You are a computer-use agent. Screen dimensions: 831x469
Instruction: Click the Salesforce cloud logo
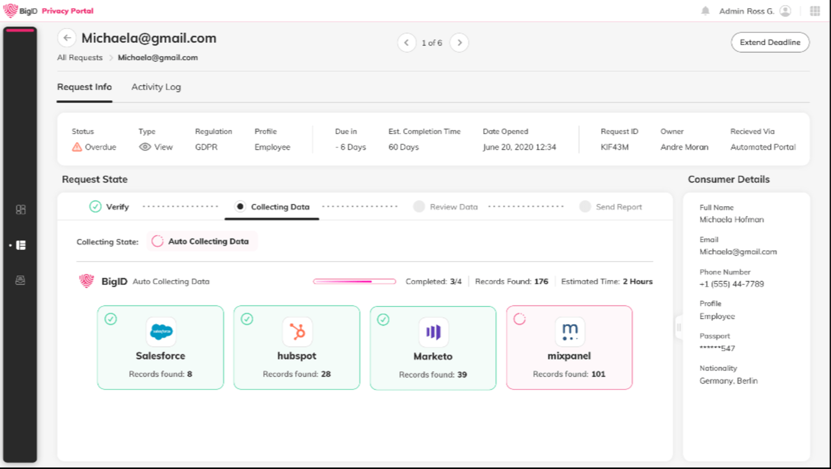coord(161,332)
